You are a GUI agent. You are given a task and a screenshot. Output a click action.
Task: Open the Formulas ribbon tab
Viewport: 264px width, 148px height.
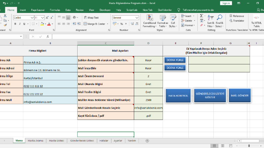(55, 10)
